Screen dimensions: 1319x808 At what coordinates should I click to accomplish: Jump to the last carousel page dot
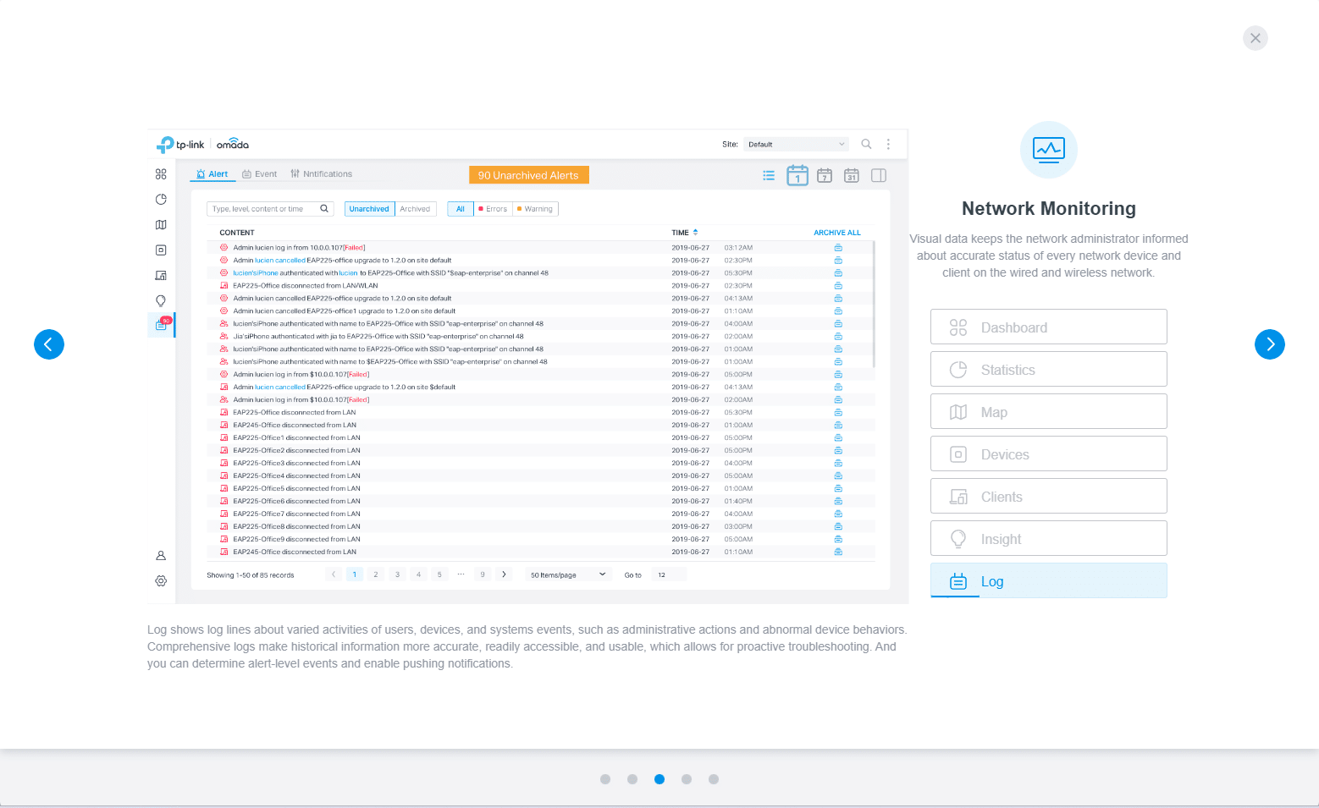point(714,779)
